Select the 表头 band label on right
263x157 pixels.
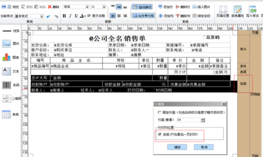coord(243,48)
